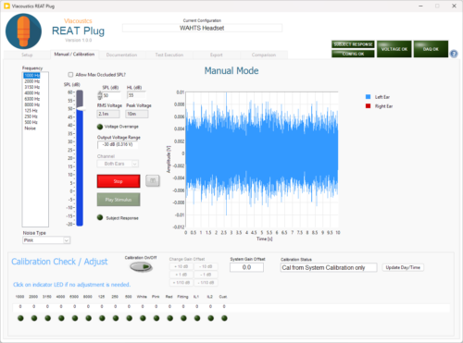Click the IL2 calibration indicator LED

[211, 318]
